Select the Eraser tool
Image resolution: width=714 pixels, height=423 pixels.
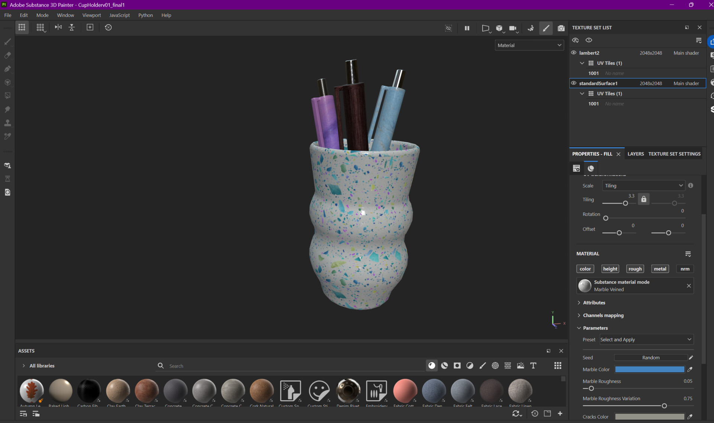pos(7,55)
